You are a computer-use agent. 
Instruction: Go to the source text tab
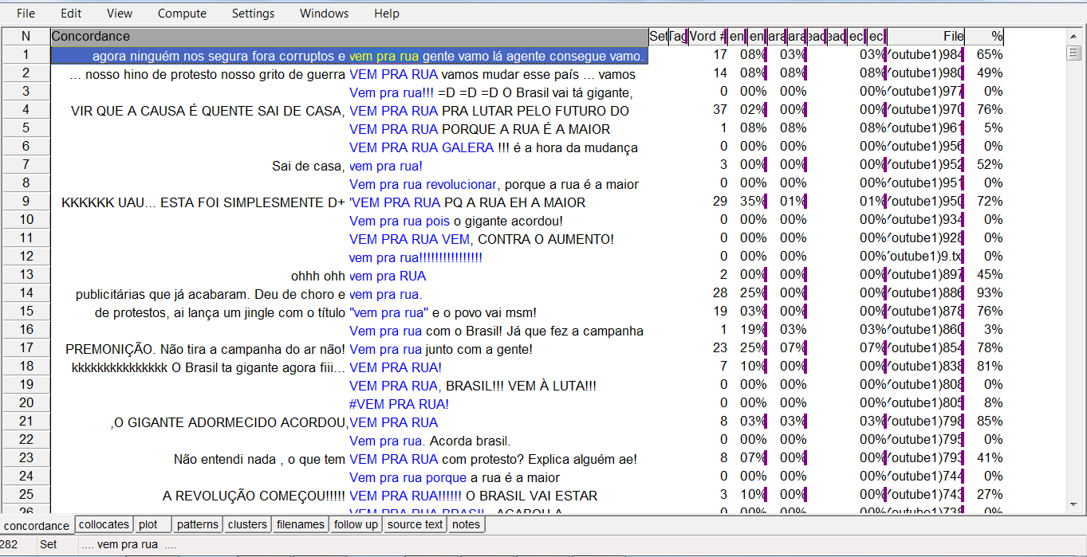pyautogui.click(x=415, y=524)
